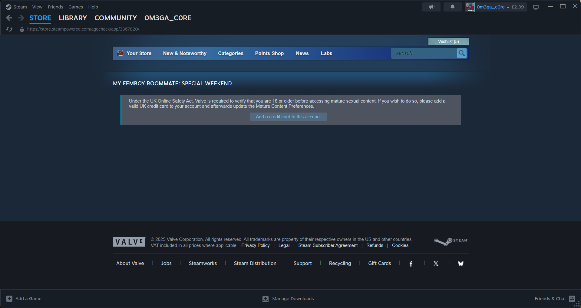This screenshot has width=581, height=308.
Task: Open the Legal link
Action: tap(284, 245)
